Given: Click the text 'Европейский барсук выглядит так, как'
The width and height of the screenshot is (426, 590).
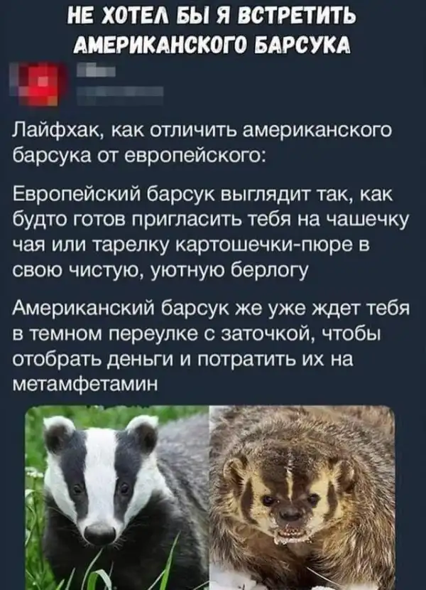Looking at the screenshot, I should click(x=202, y=195).
